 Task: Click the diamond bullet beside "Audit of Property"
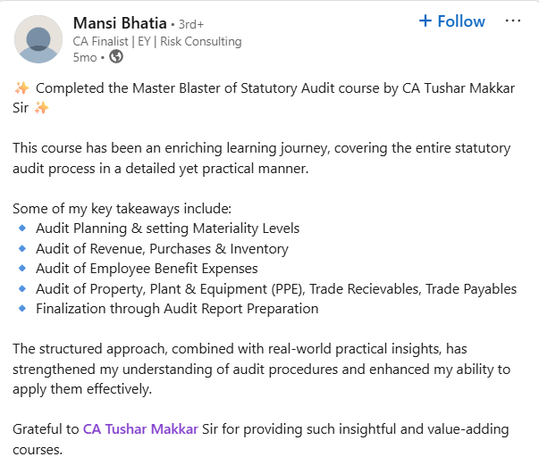(22, 289)
